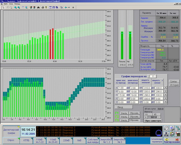The height and width of the screenshot is (145, 181).
Task: Click the eraser icon in bottom-right panel
Action: (x=166, y=129)
